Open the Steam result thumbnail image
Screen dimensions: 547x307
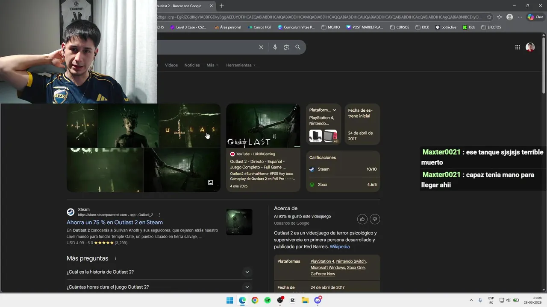click(239, 222)
